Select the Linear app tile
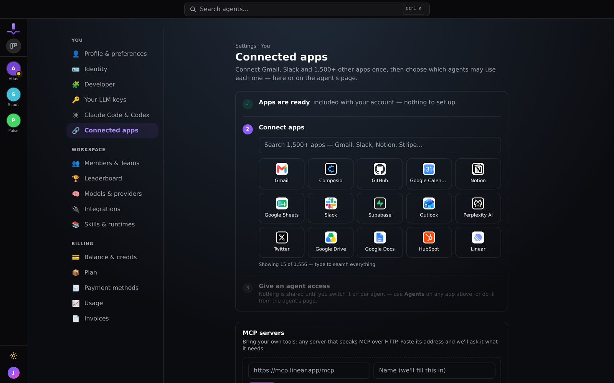Image resolution: width=614 pixels, height=383 pixels. (x=478, y=242)
